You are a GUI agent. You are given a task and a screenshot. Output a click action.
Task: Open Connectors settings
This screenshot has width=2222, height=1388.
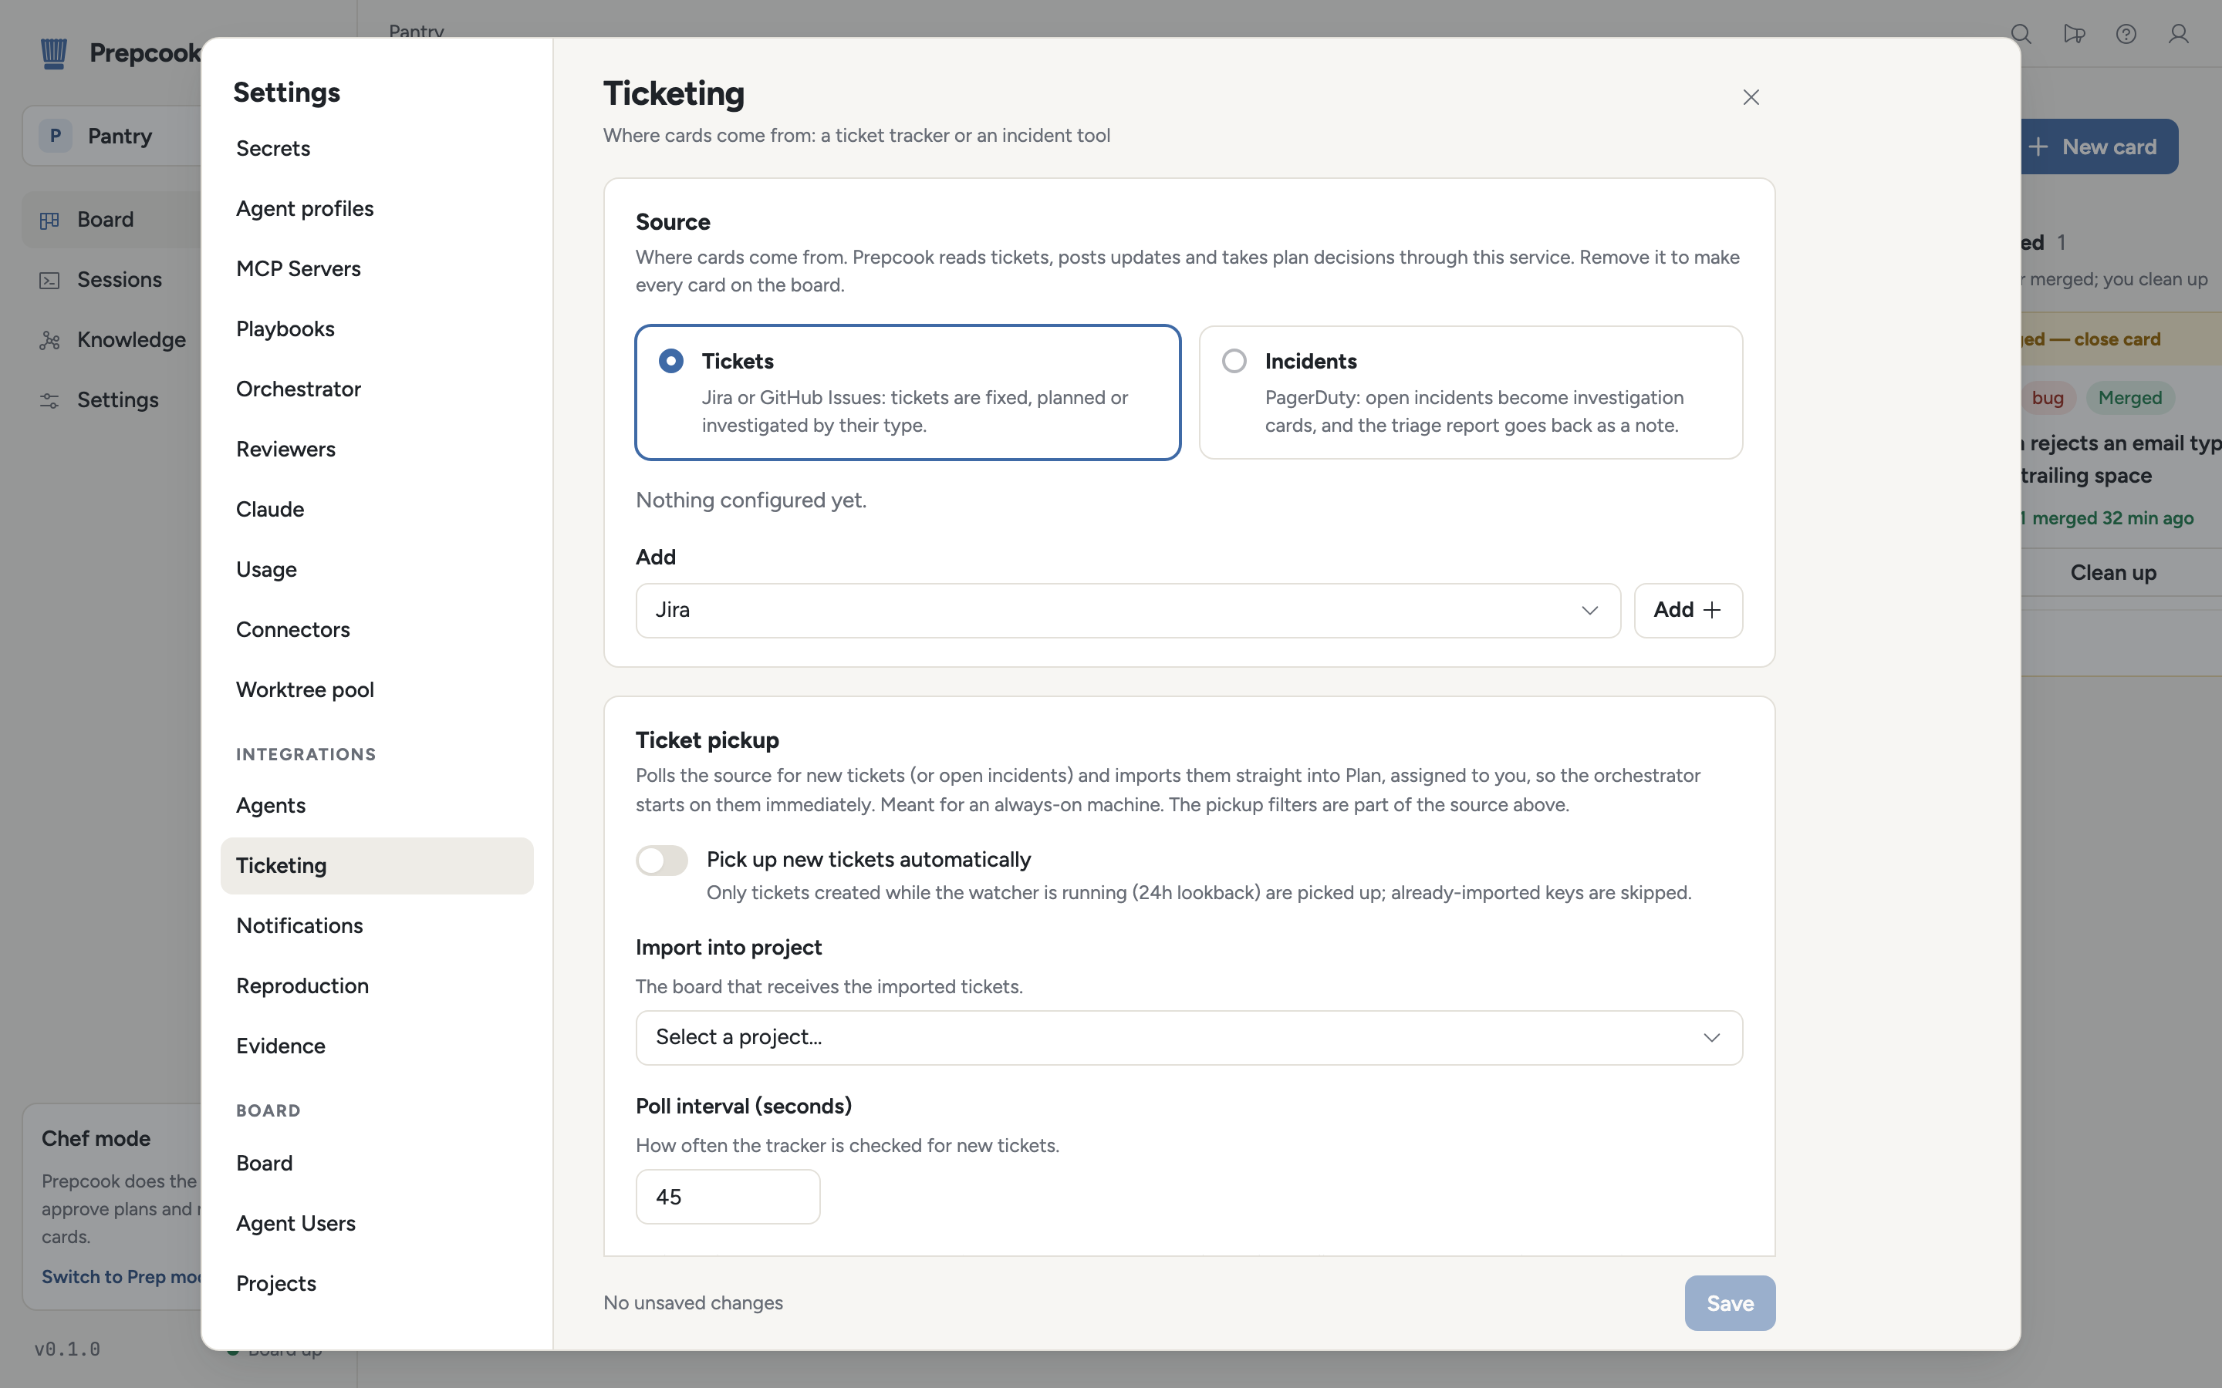(x=377, y=630)
